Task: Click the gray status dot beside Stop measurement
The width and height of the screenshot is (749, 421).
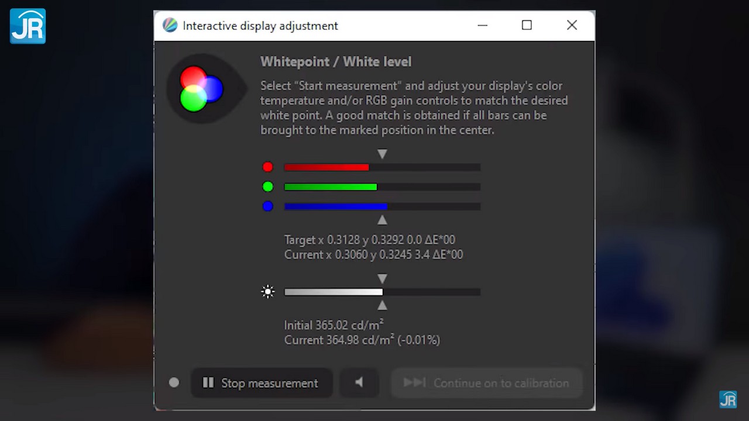Action: [x=174, y=382]
